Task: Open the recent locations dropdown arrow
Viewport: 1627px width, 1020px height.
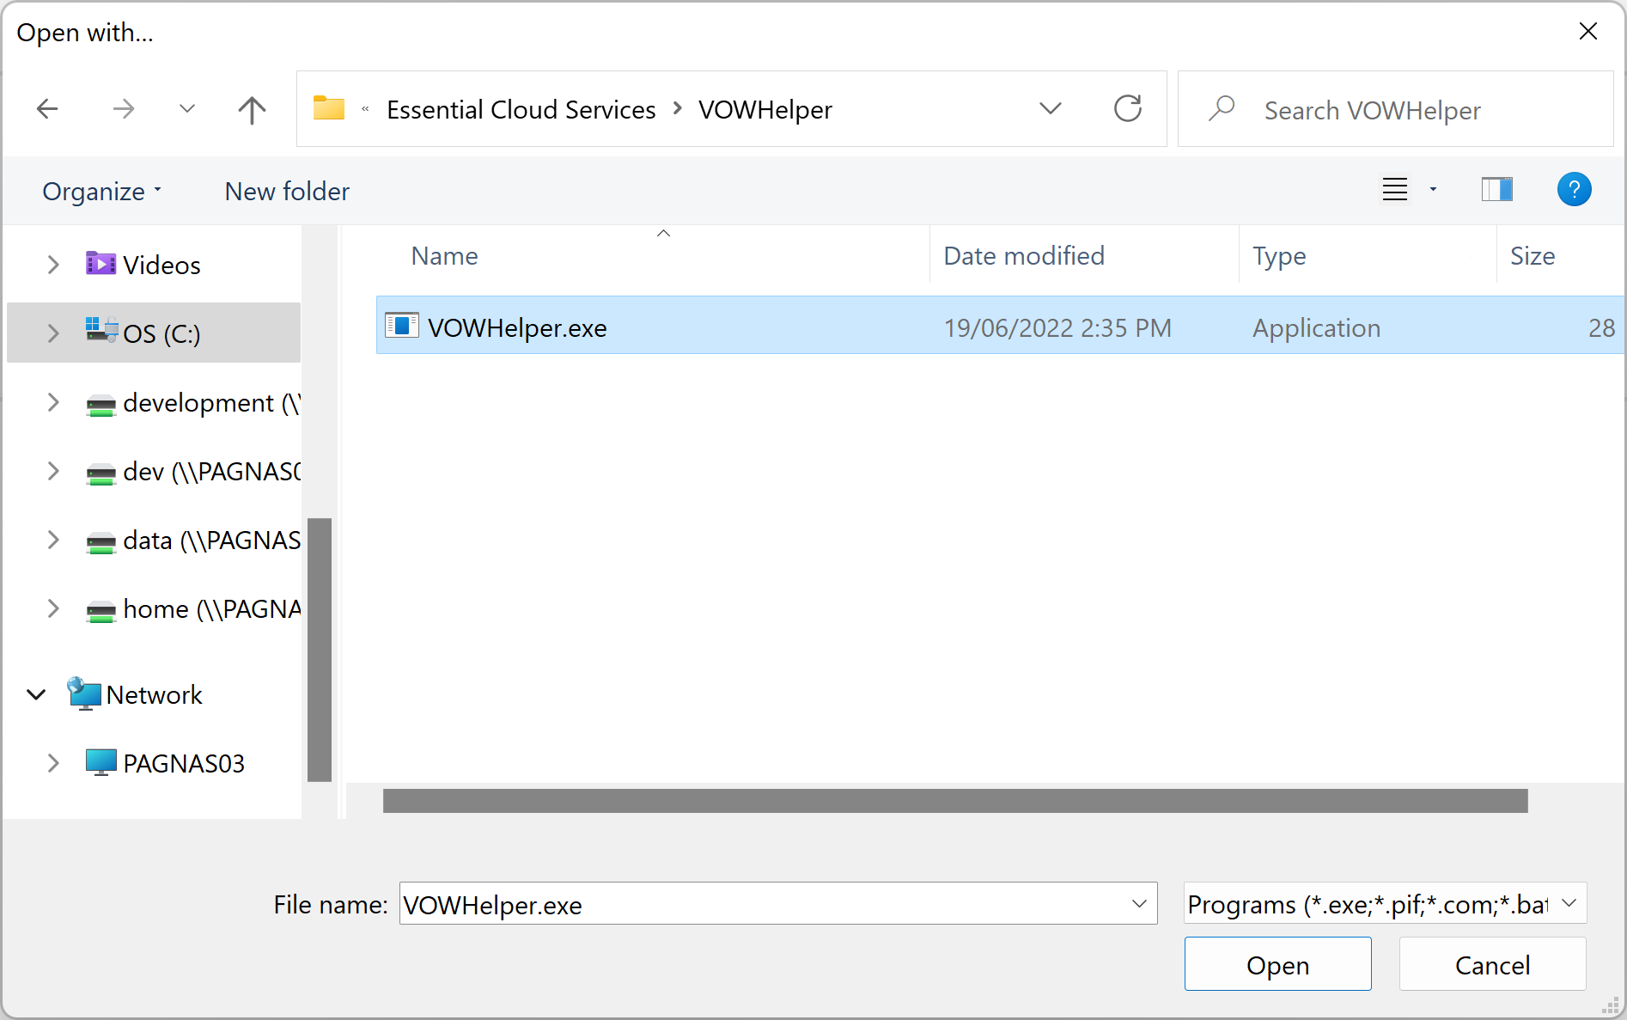Action: [x=187, y=109]
